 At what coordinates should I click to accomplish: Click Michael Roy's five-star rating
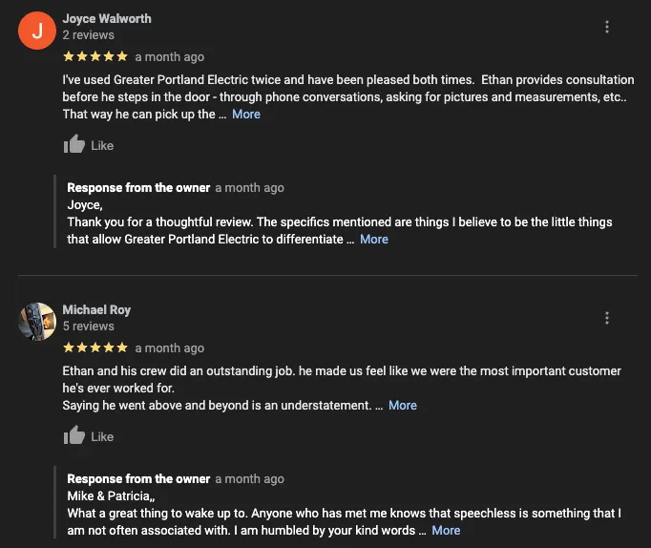tap(94, 348)
